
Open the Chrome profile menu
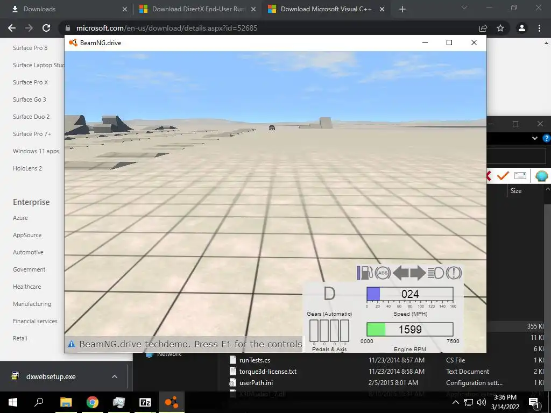[x=522, y=28]
